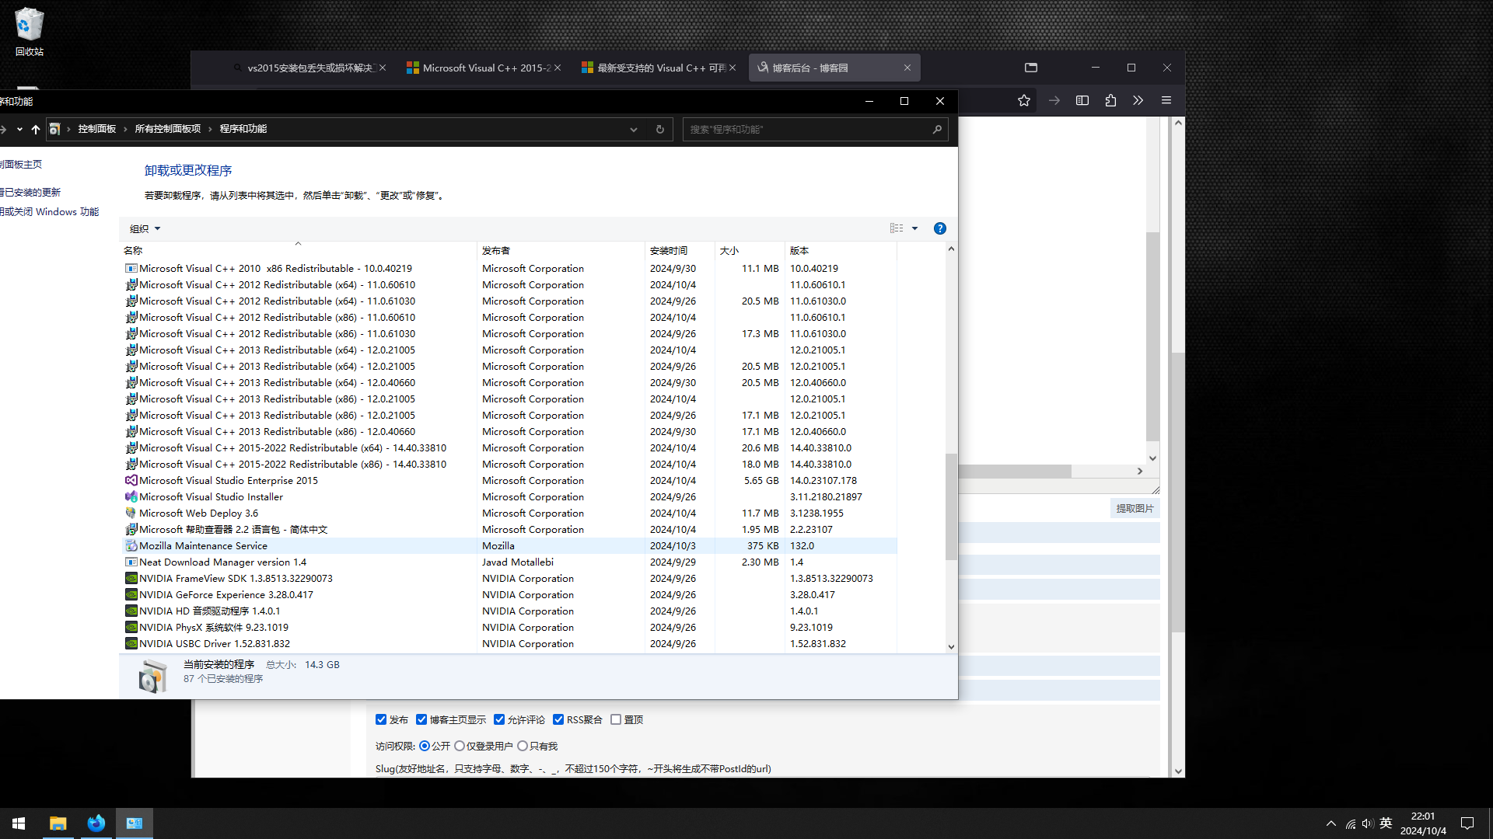The image size is (1493, 839).
Task: Open the Firefox extensions puzzle icon
Action: (x=1110, y=100)
